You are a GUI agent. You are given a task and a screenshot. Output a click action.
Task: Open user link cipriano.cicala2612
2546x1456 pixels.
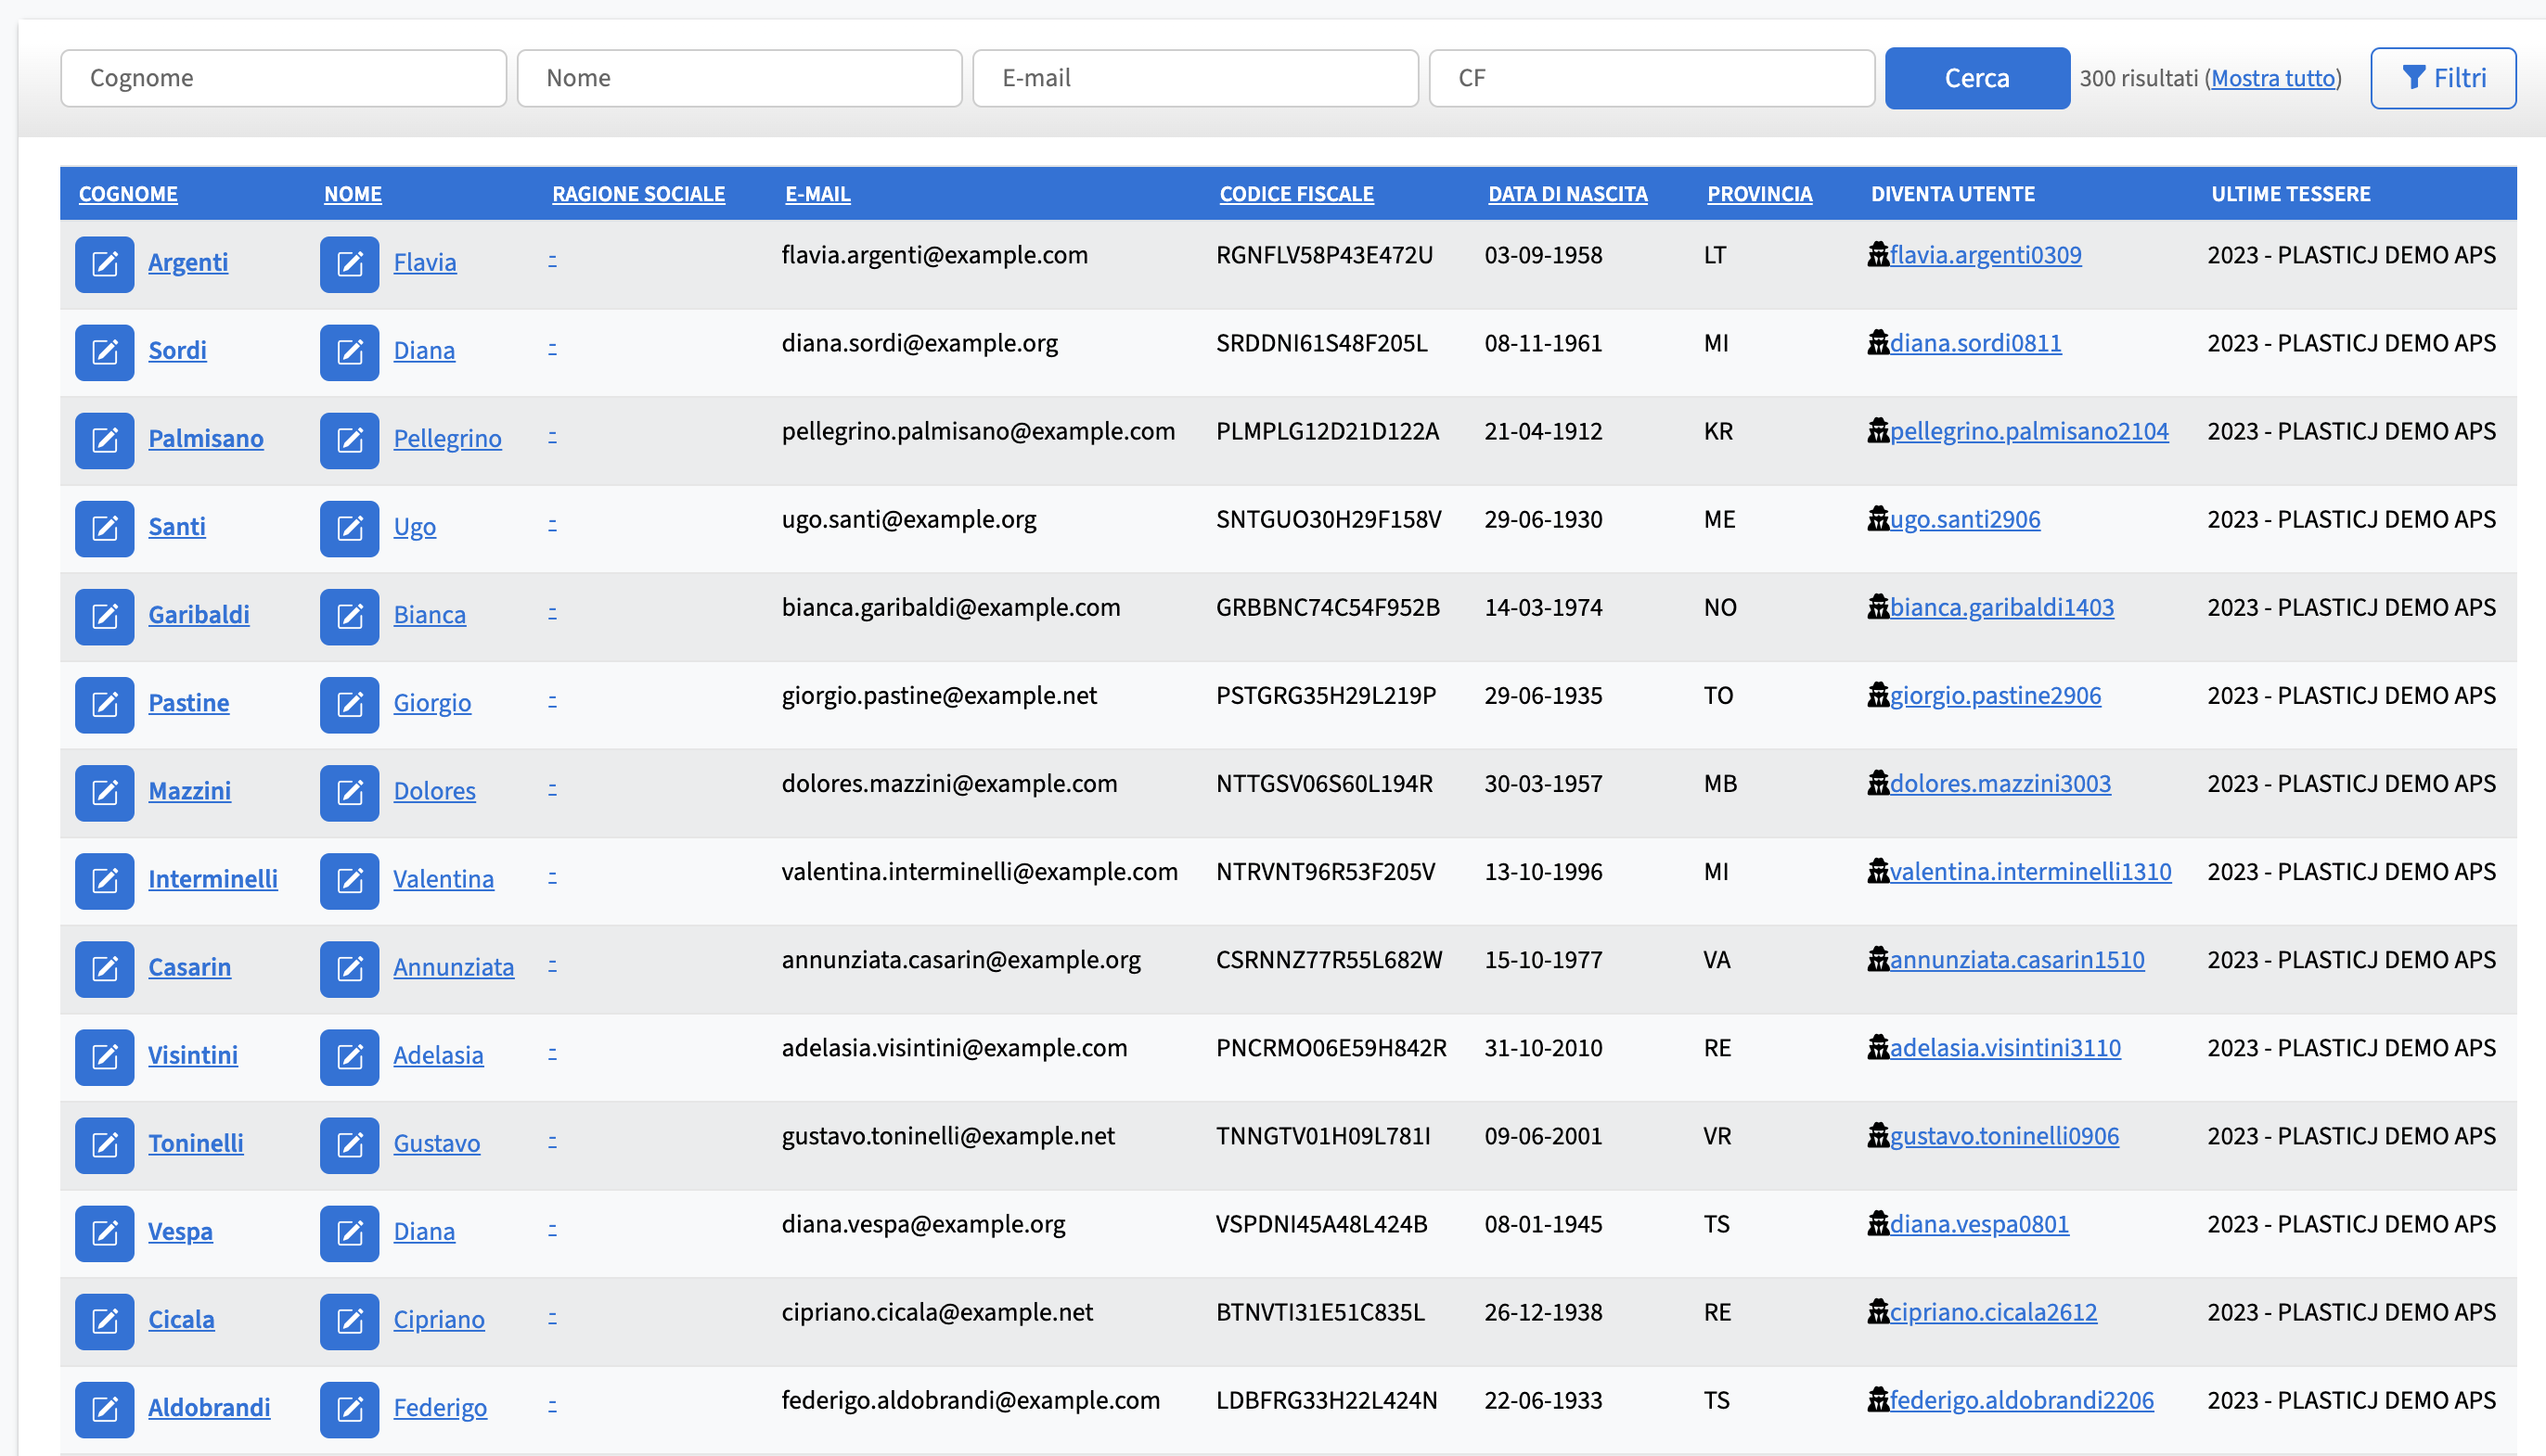(x=1993, y=1311)
